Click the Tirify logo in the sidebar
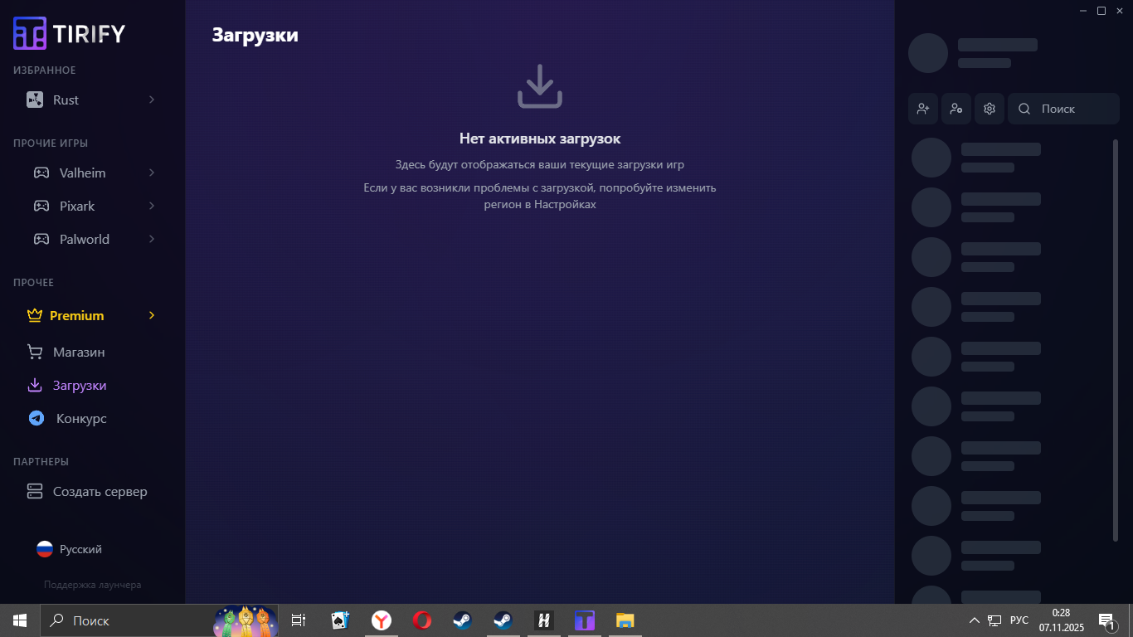 (x=69, y=33)
